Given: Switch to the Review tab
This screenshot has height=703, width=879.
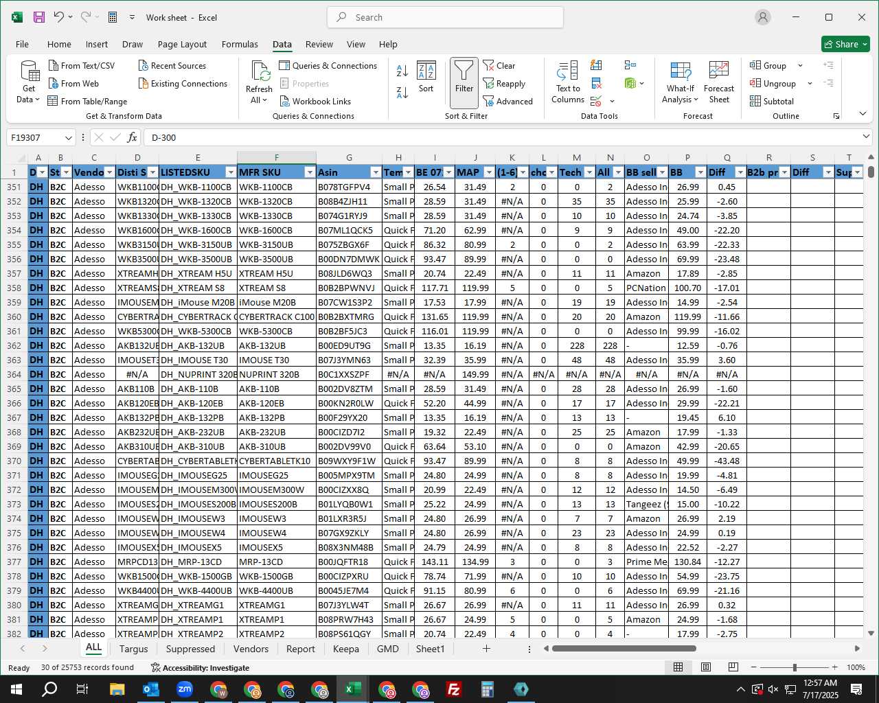Looking at the screenshot, I should coord(319,44).
